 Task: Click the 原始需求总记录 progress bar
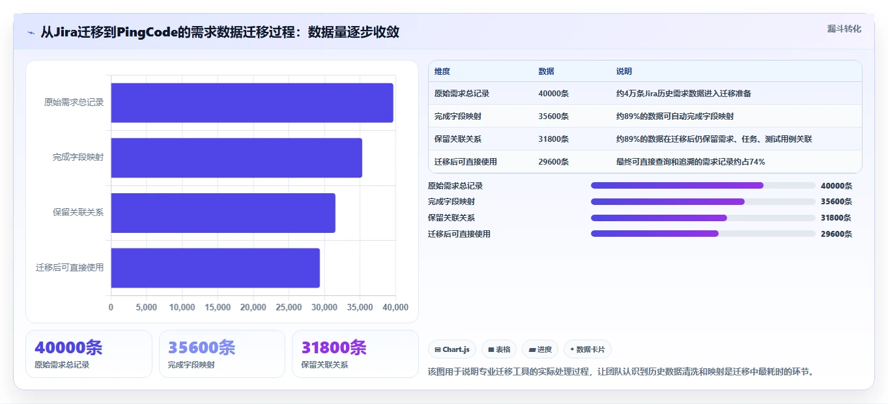[703, 185]
